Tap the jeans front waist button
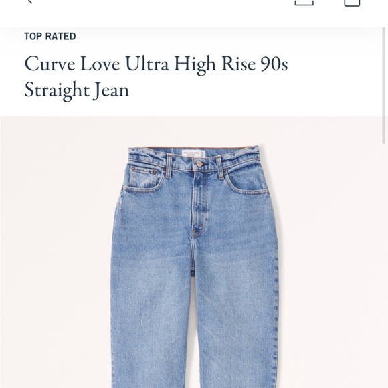The image size is (388, 388). click(x=199, y=163)
